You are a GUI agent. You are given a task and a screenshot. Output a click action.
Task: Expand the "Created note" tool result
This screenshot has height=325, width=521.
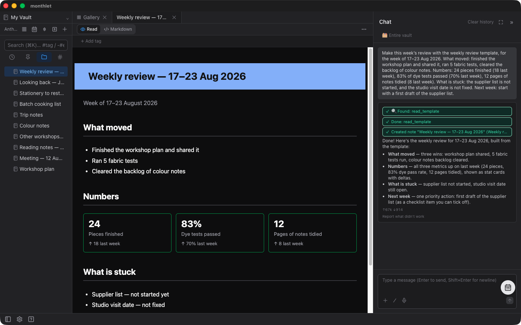[x=447, y=132]
